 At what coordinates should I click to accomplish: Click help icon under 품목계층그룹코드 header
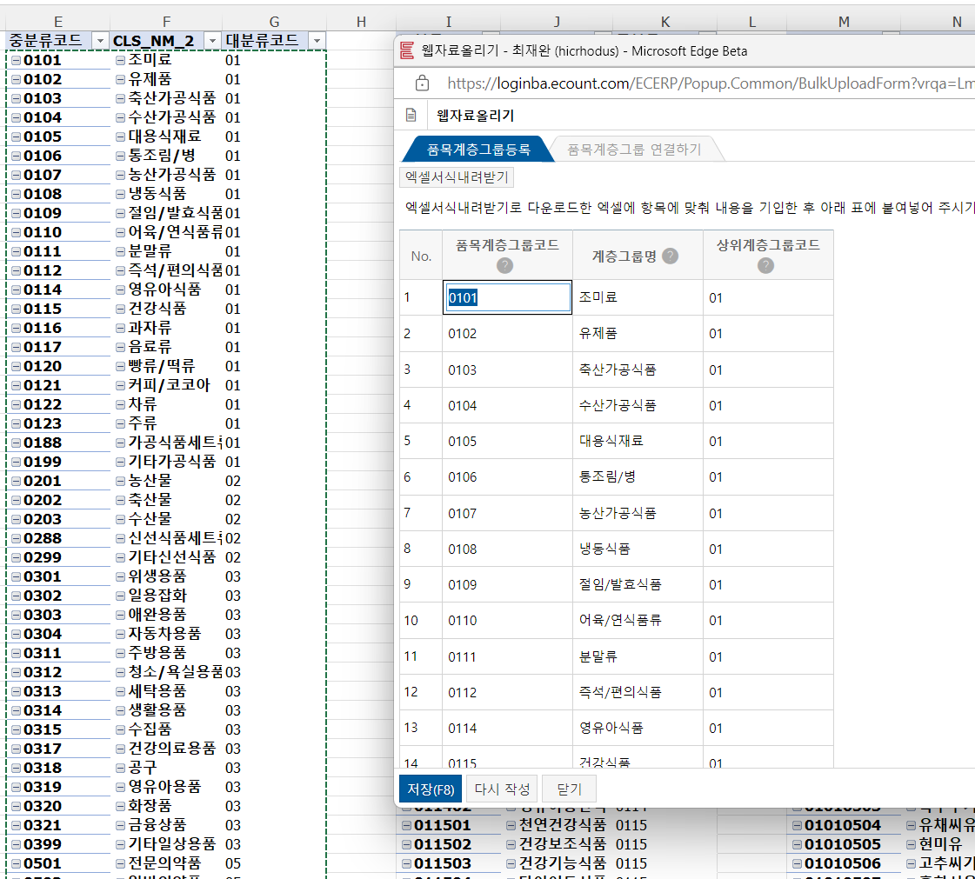click(x=505, y=265)
